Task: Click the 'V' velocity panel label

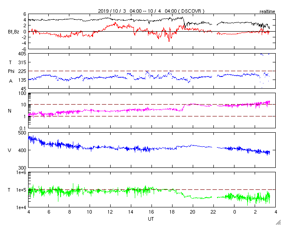Action: 10,150
